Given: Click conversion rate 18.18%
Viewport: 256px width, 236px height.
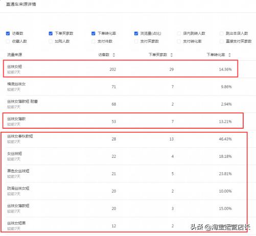Looking at the screenshot, I should (x=225, y=156).
